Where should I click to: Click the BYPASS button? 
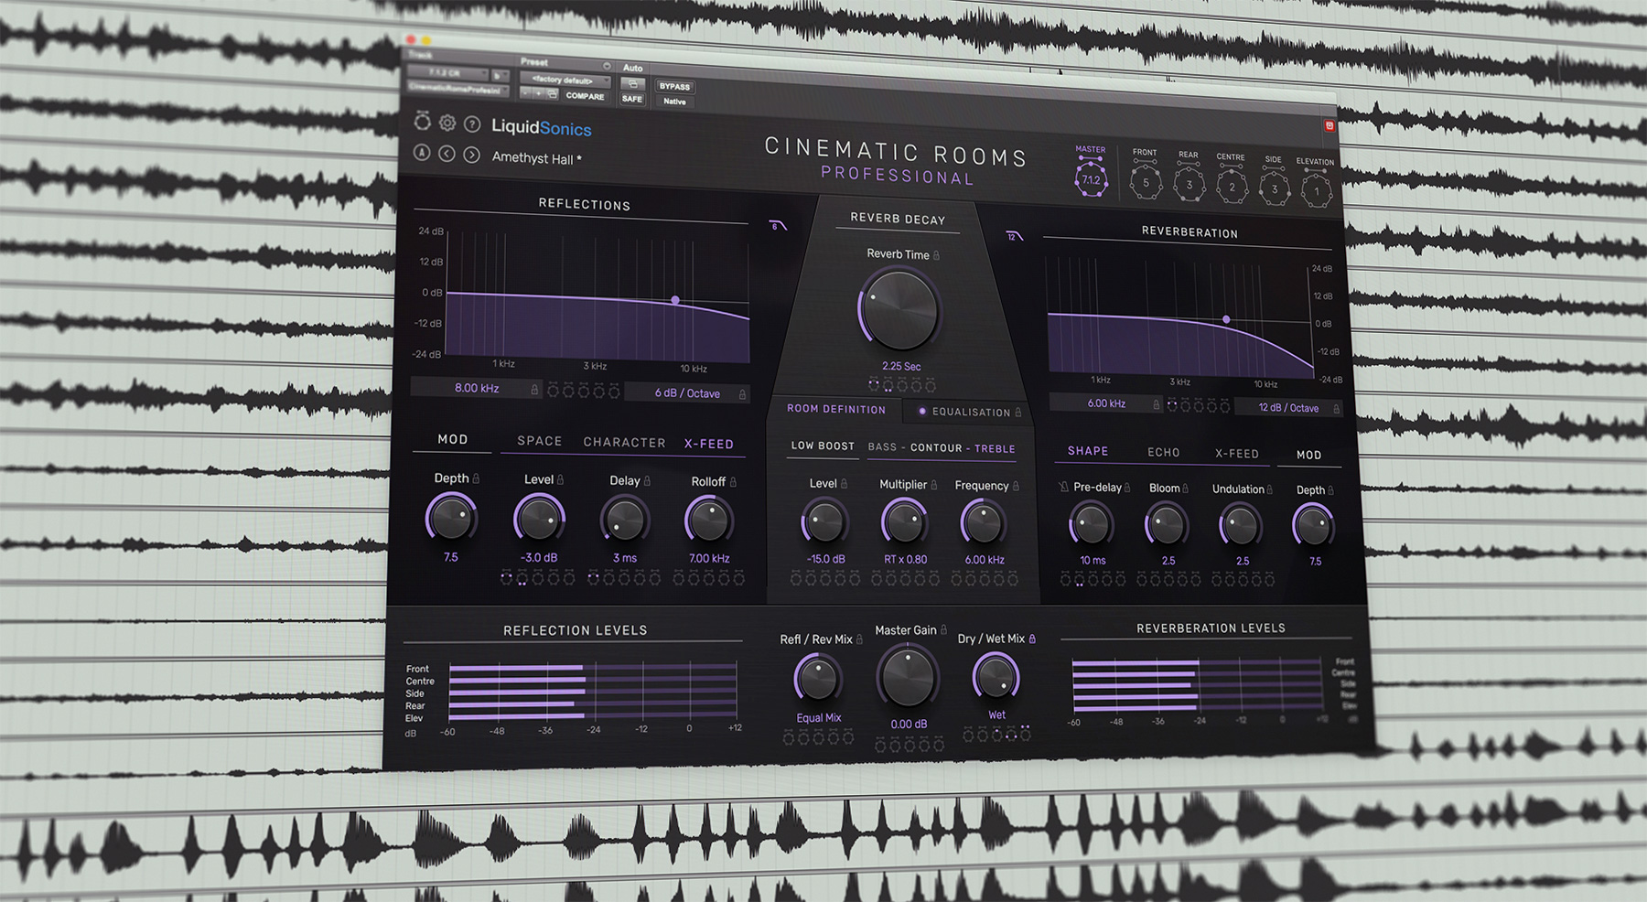[x=674, y=86]
